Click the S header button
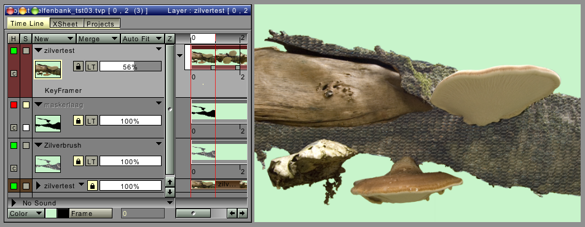The height and width of the screenshot is (227, 585). tap(26, 39)
